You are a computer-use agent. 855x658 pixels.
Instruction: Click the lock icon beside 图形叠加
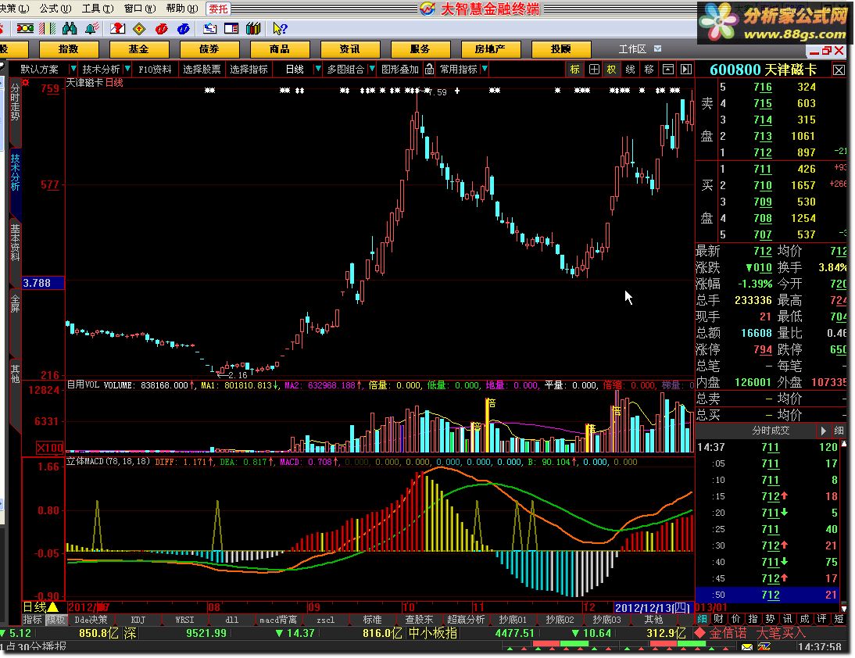[430, 70]
